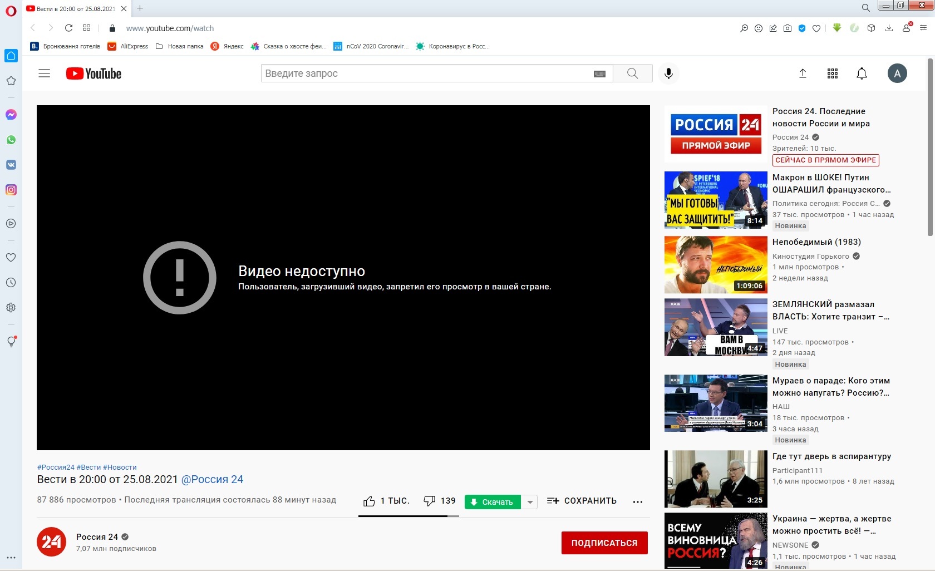This screenshot has width=935, height=571.
Task: Open AliExpress bookmark
Action: (128, 46)
